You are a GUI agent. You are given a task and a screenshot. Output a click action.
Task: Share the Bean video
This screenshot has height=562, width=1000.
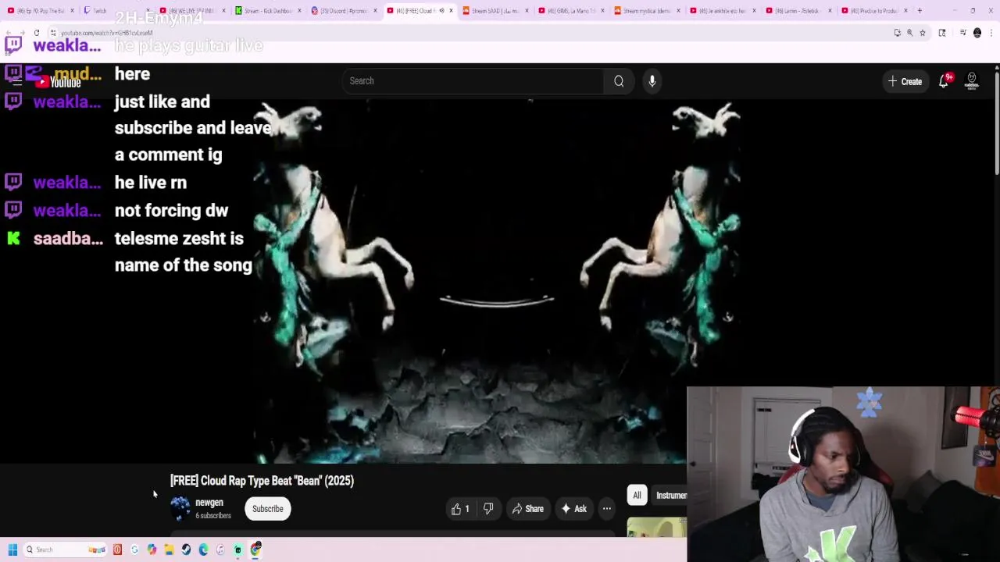(527, 509)
